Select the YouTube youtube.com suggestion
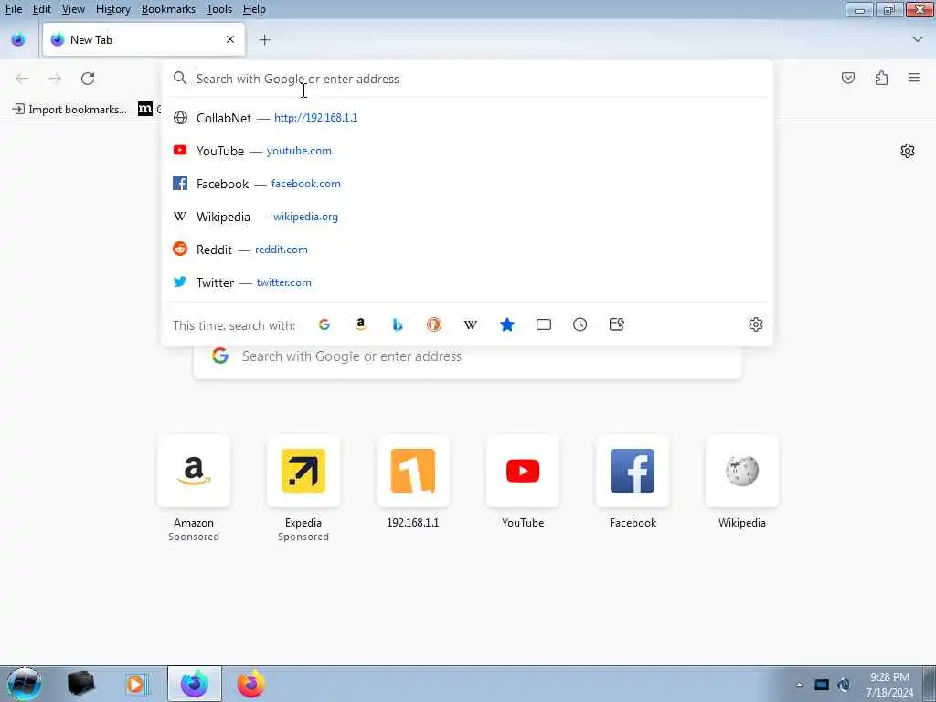 coord(467,151)
